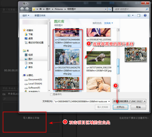
Task: Open the 文件夹 arrange-by dropdown
Action: click(x=108, y=23)
